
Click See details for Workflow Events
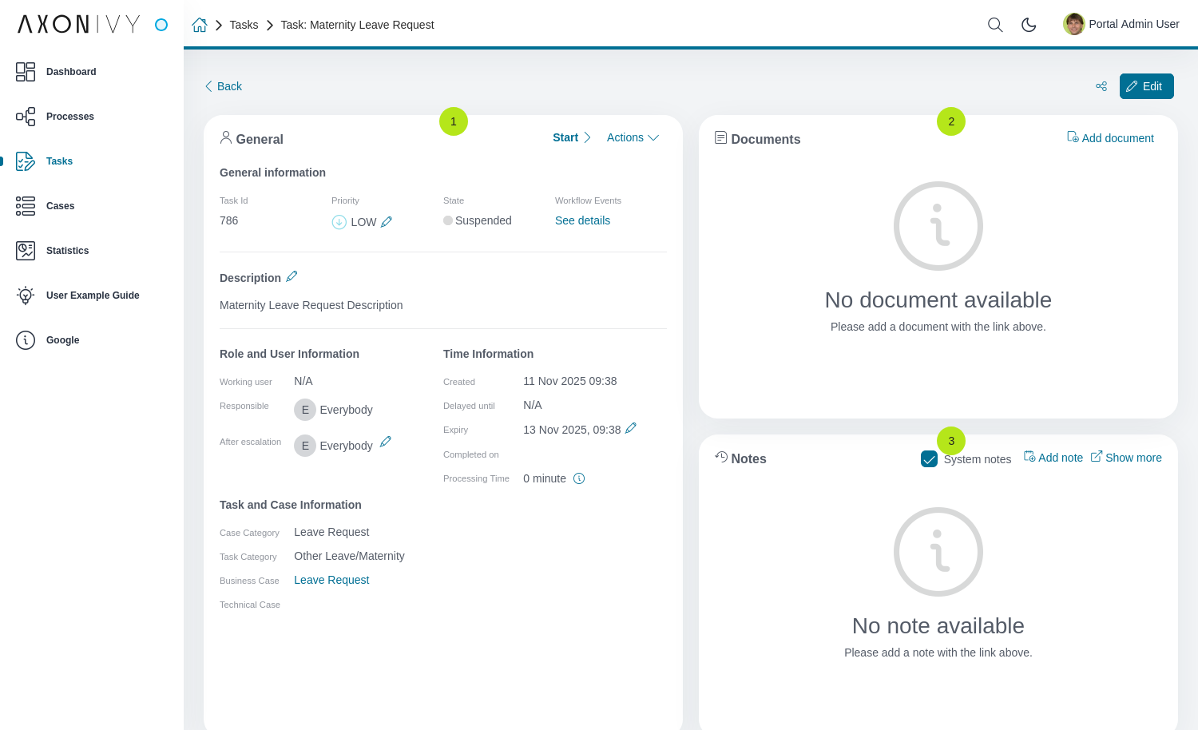coord(582,220)
